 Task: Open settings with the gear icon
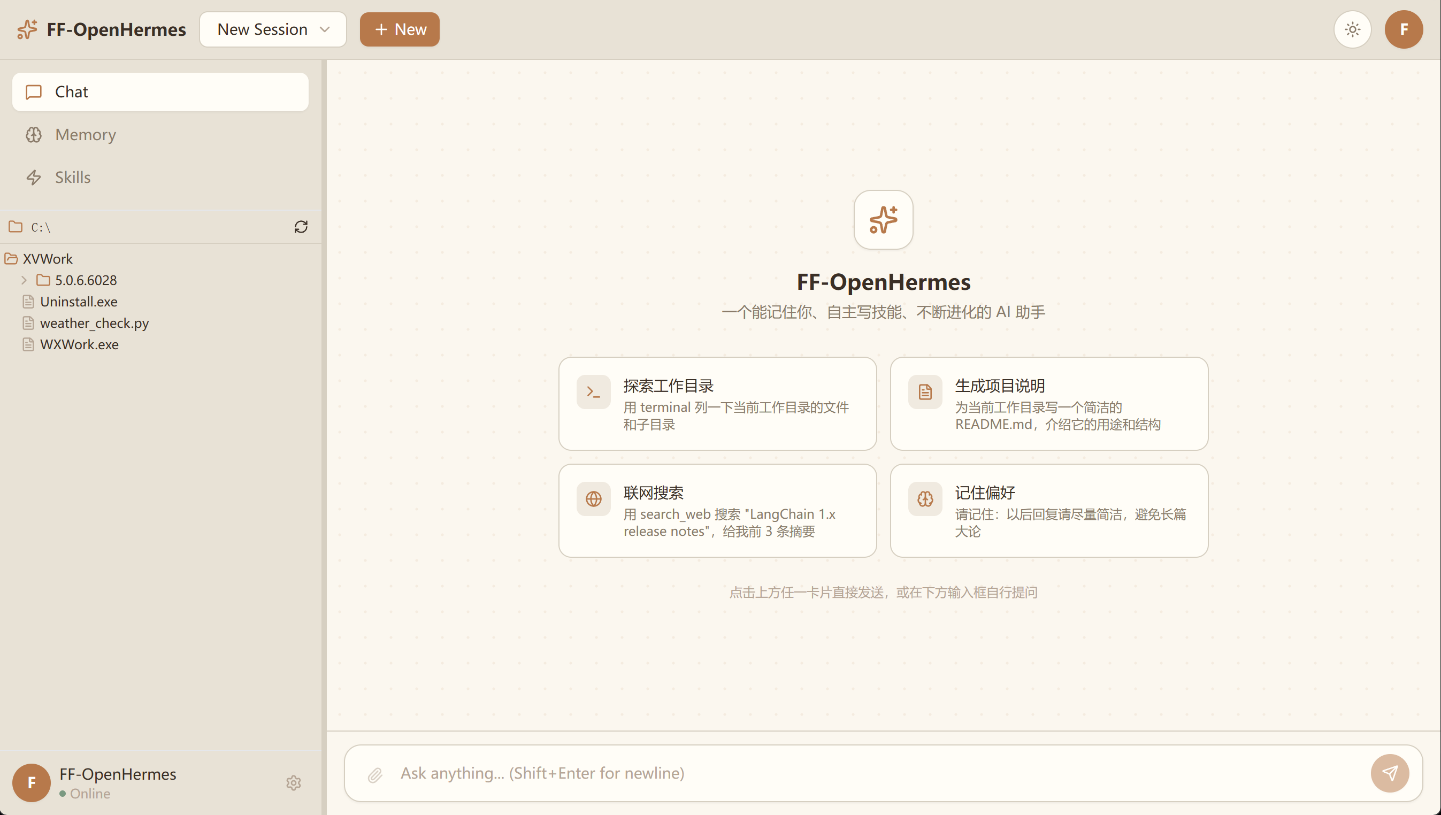[294, 782]
